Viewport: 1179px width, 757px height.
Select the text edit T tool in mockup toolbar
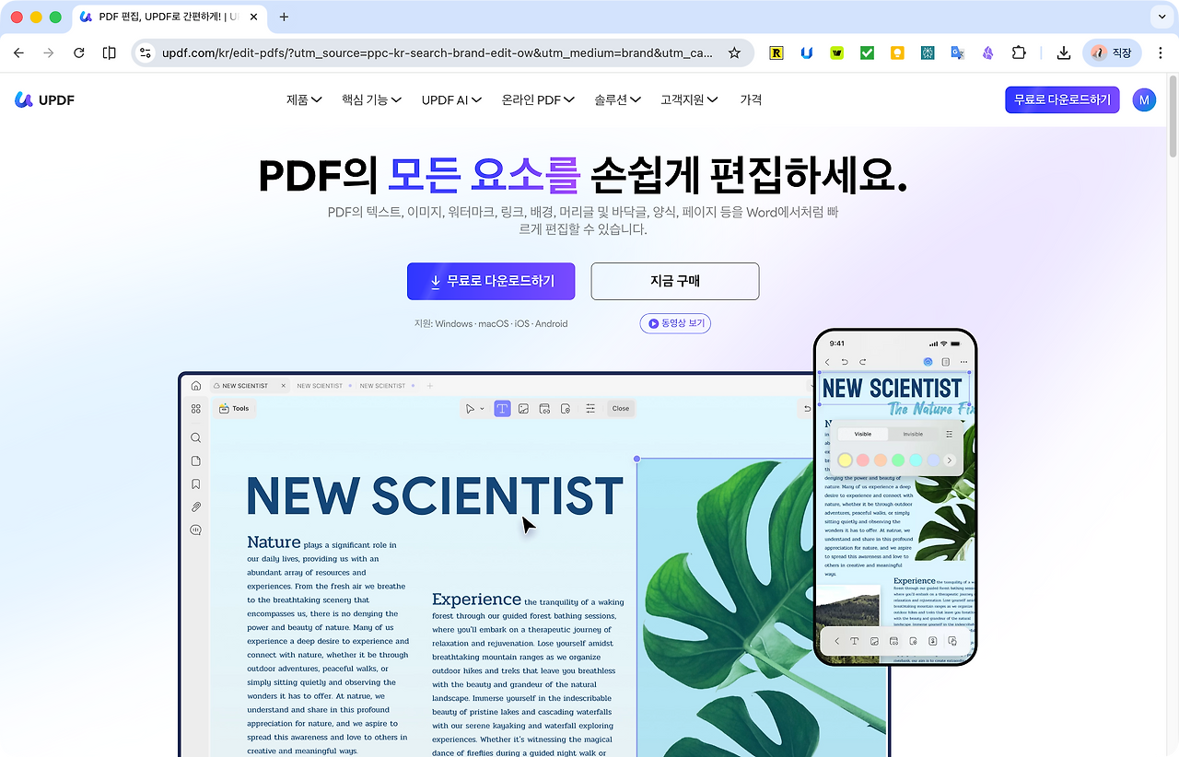(502, 409)
